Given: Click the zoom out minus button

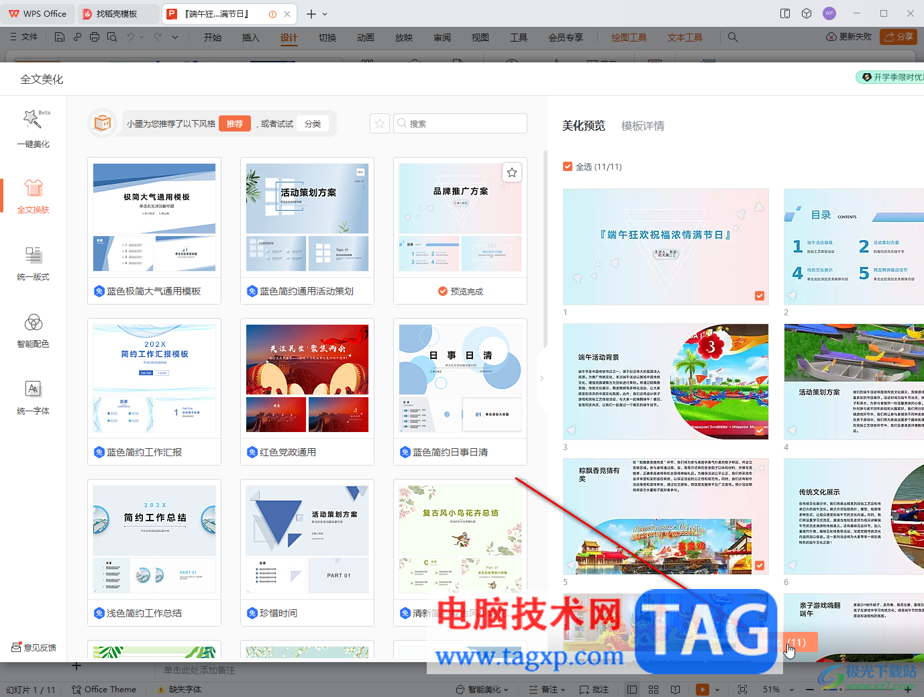Looking at the screenshot, I should [809, 689].
